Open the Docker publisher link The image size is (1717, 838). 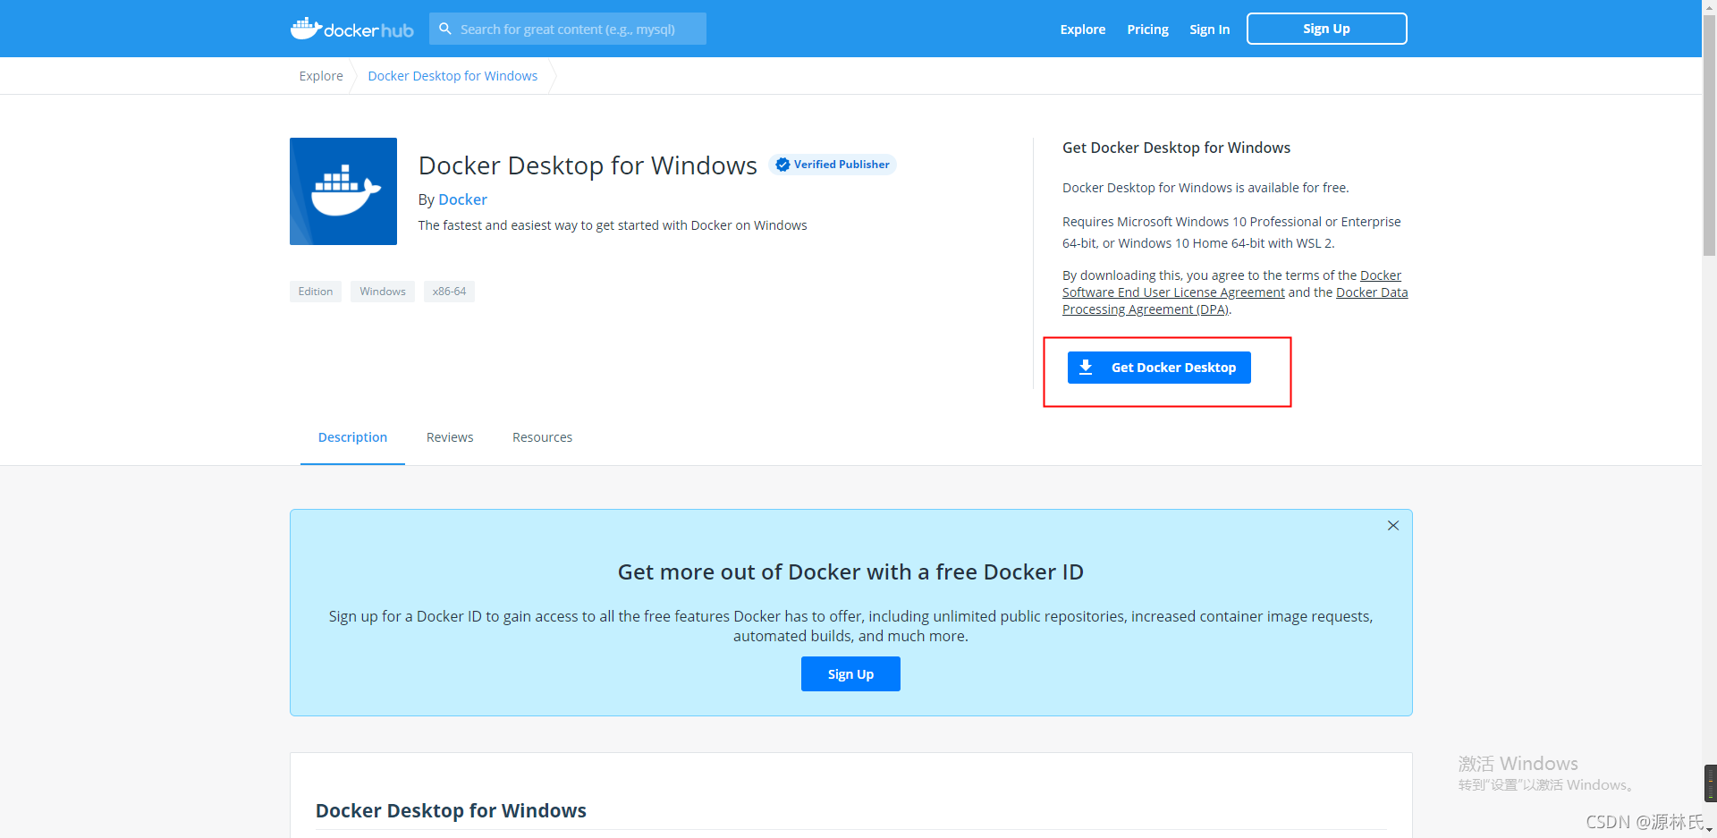tap(462, 199)
